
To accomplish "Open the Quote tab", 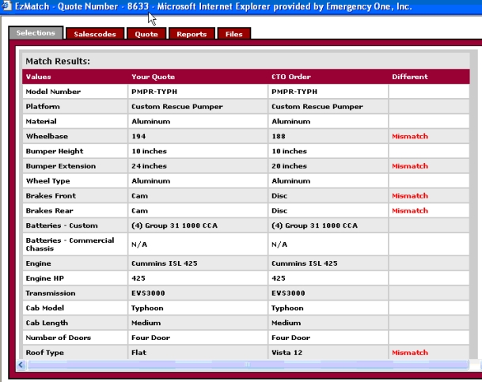I will 146,34.
